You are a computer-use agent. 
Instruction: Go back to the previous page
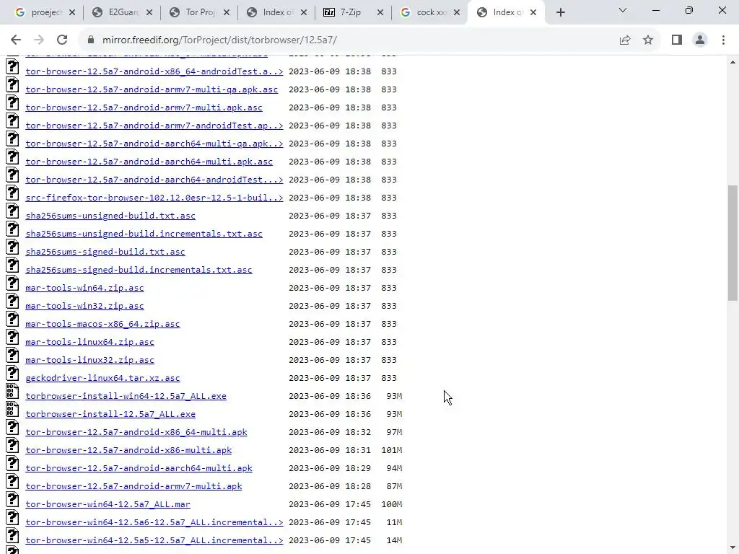[16, 40]
